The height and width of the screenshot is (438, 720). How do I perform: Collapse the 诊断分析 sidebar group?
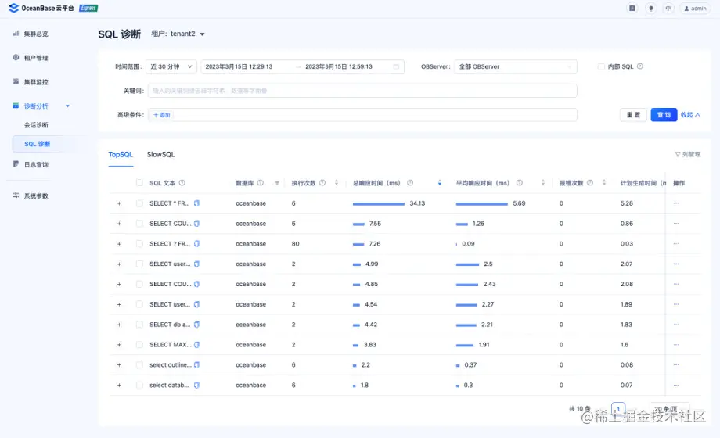(x=67, y=106)
